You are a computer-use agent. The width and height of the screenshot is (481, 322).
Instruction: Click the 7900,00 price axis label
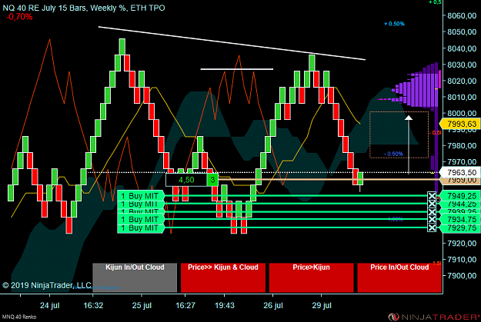coord(462,276)
